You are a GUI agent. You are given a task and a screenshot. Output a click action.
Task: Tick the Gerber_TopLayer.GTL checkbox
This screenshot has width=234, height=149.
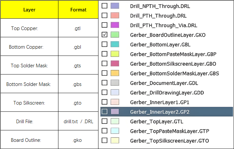104,121
